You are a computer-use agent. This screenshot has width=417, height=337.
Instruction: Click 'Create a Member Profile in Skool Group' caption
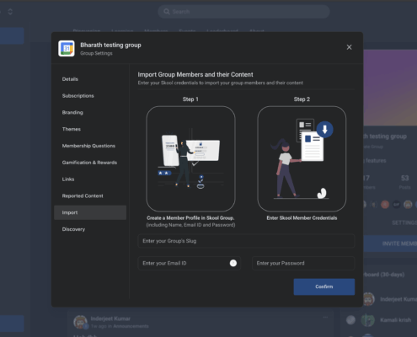[x=190, y=218]
